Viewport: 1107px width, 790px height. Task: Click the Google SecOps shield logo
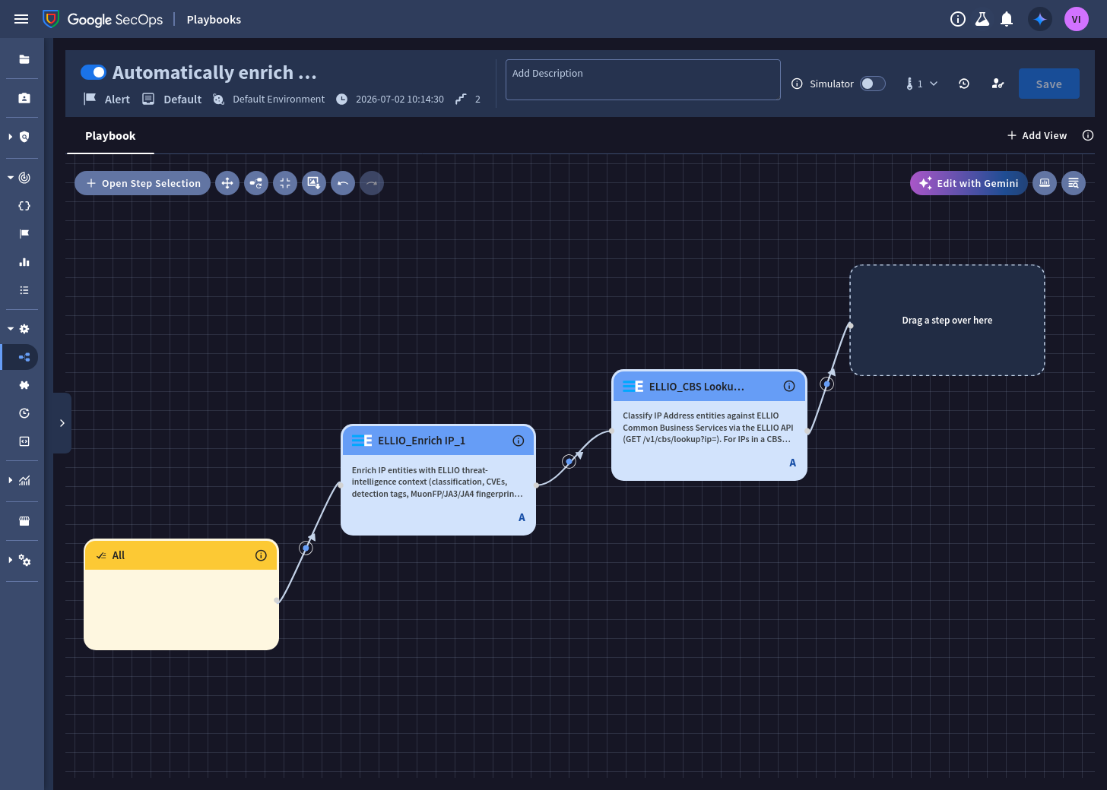(51, 19)
